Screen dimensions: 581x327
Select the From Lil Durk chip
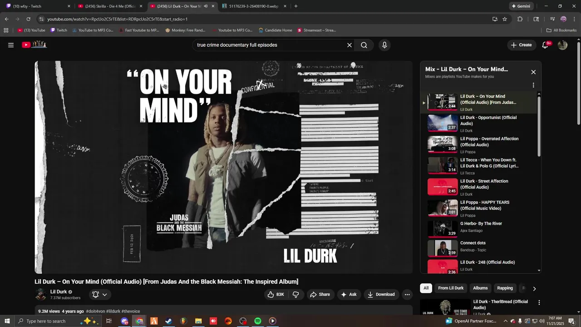tap(451, 288)
